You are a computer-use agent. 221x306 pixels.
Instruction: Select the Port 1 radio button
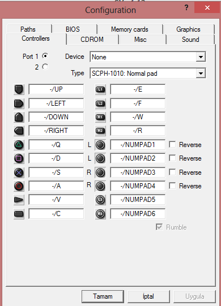pyautogui.click(x=45, y=56)
